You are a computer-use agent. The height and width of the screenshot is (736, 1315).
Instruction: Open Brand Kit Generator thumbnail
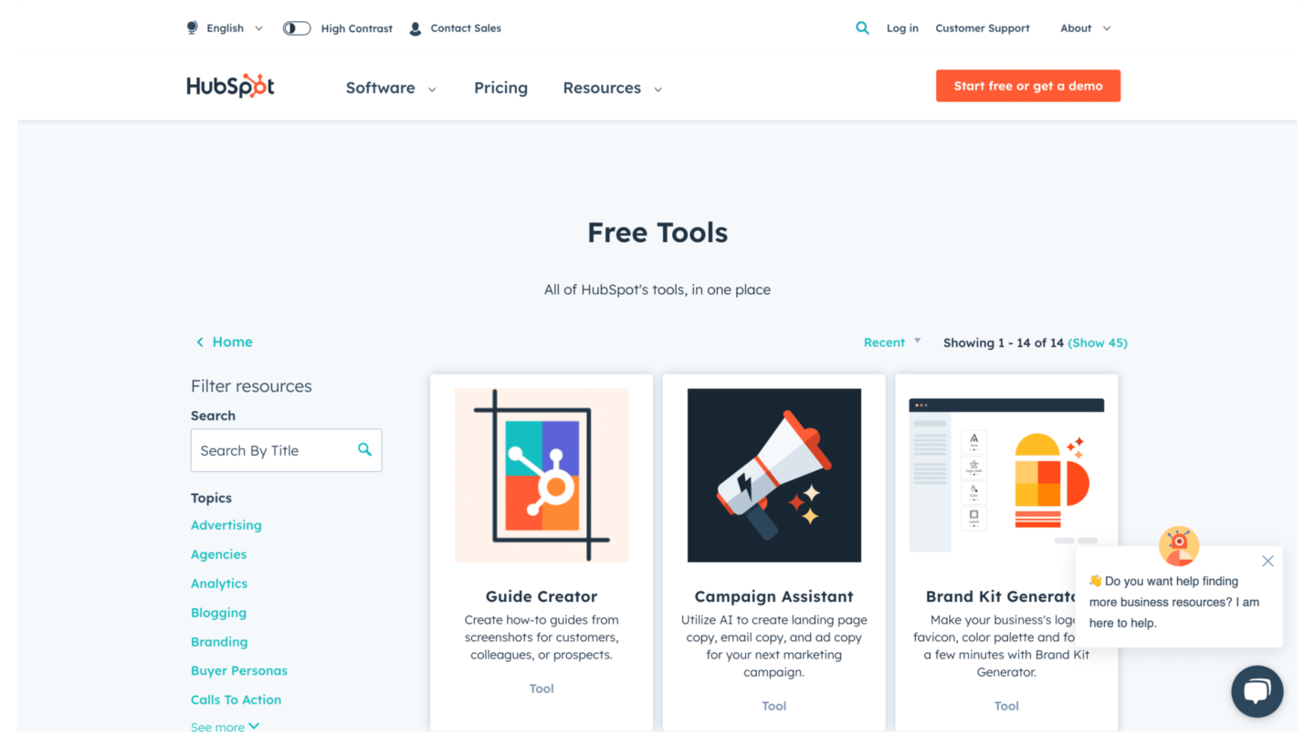click(1006, 475)
